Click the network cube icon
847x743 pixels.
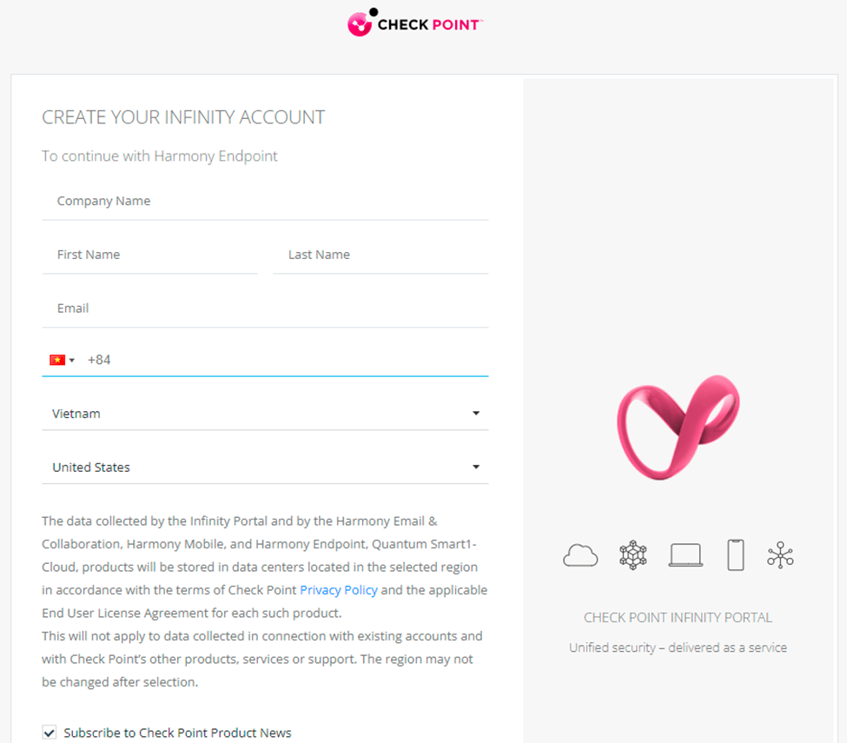click(632, 555)
